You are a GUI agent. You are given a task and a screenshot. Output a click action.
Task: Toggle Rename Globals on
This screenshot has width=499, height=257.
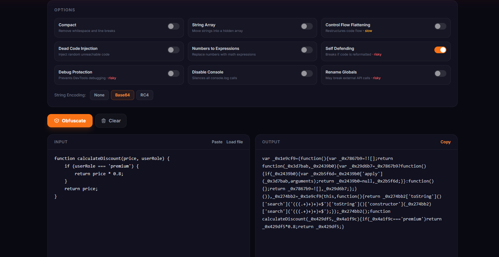point(440,73)
